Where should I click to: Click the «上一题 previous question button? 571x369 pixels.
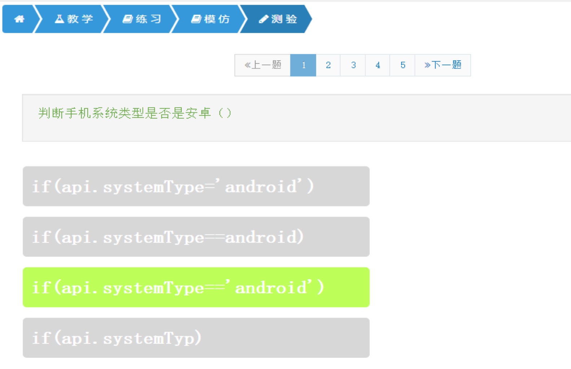(x=263, y=65)
